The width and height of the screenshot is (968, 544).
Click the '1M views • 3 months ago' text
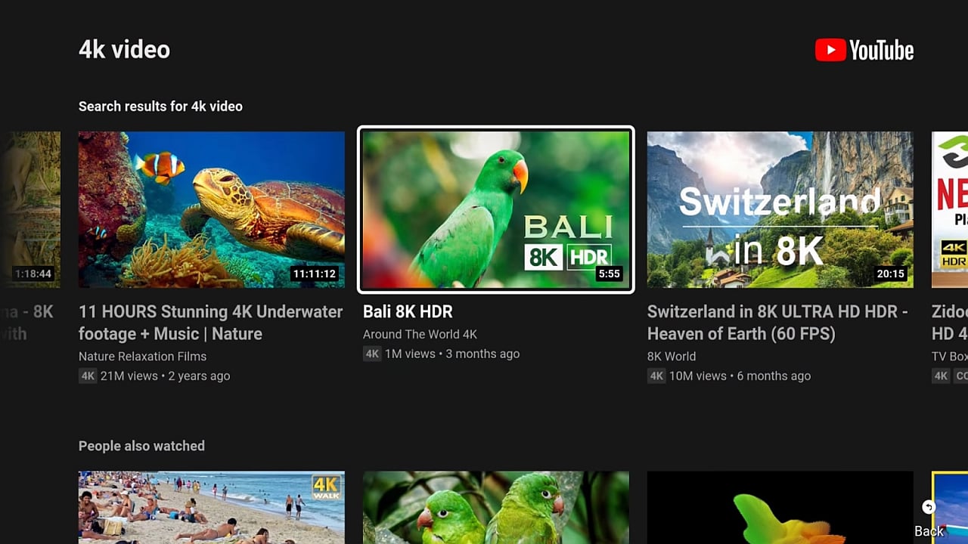click(x=453, y=354)
